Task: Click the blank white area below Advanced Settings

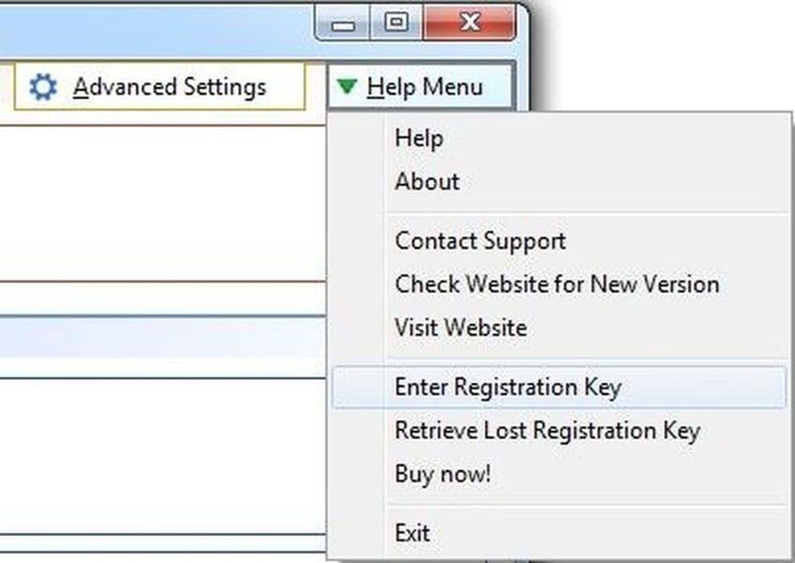Action: (x=159, y=197)
